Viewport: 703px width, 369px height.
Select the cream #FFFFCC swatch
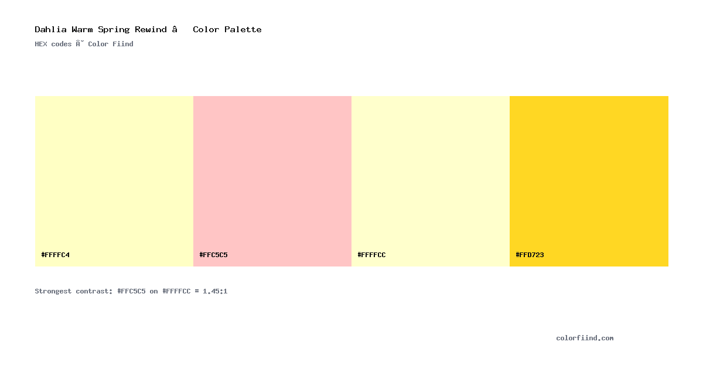(431, 181)
